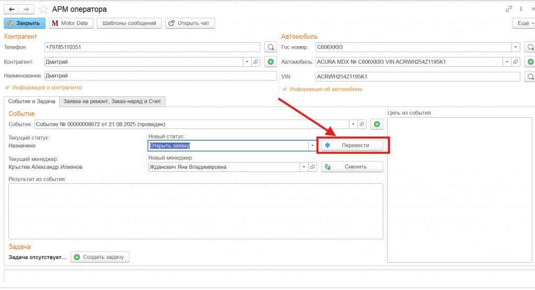Add this form to favorites with star

coord(44,9)
